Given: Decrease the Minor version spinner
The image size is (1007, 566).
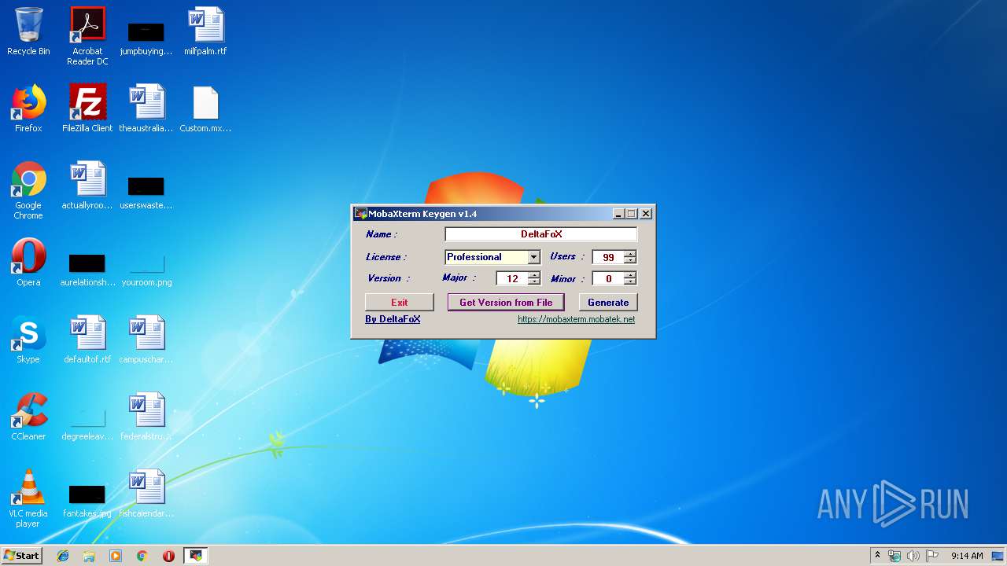Looking at the screenshot, I should tap(630, 281).
